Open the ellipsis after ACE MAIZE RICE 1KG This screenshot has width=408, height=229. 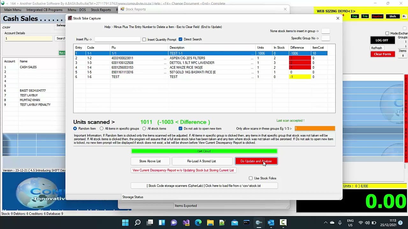click(252, 68)
